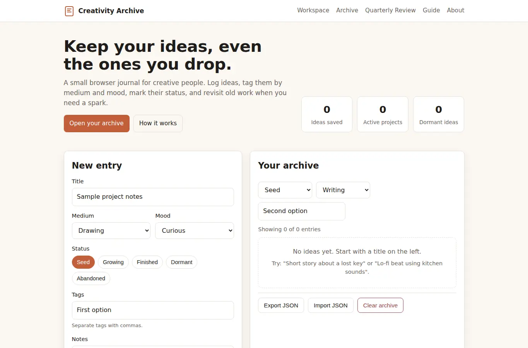The width and height of the screenshot is (528, 348).
Task: Open the Workspace nav item
Action: point(313,10)
